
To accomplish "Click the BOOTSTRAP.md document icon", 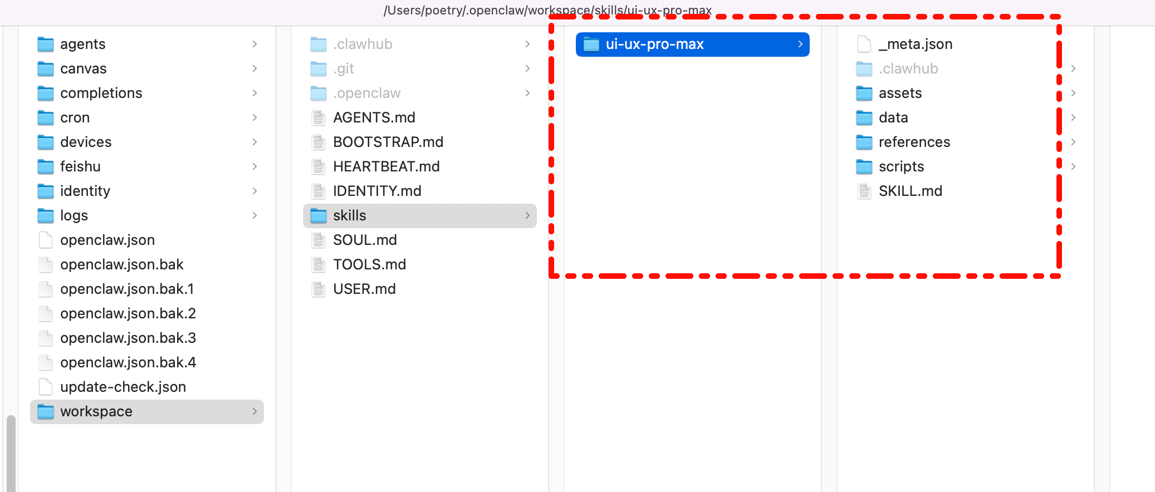I will click(x=319, y=142).
